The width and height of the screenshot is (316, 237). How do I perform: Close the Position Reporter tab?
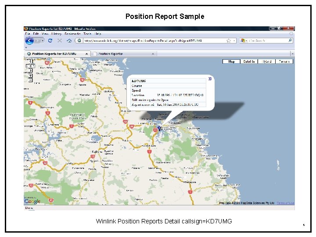click(x=153, y=54)
